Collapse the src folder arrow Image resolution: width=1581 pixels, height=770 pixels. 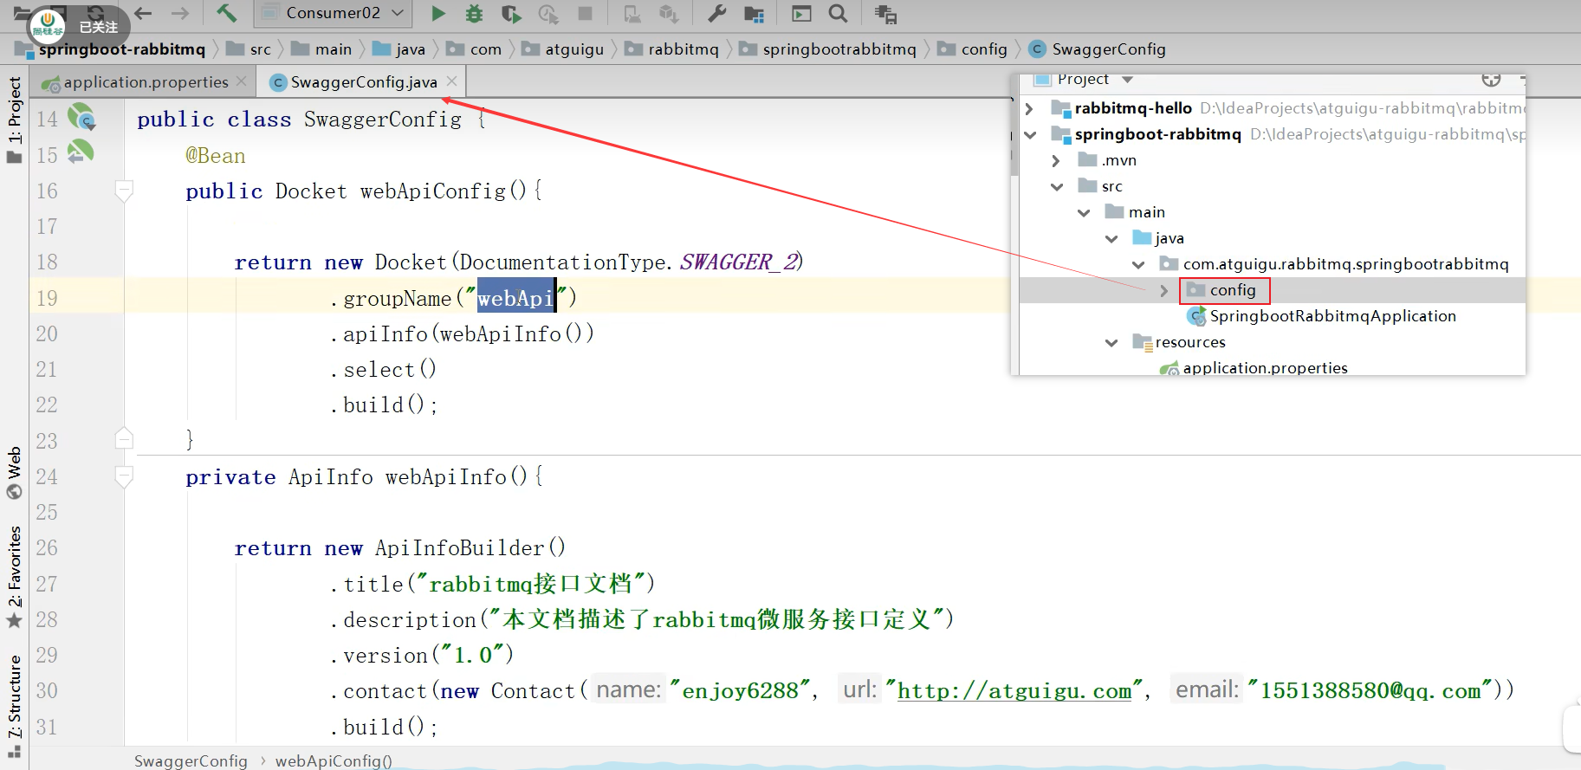[1057, 186]
